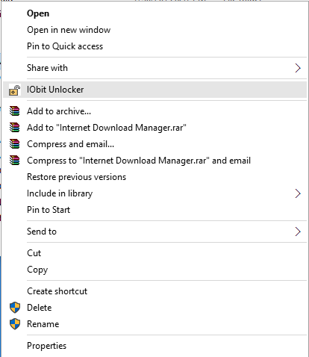This screenshot has height=357, width=309.
Task: Launch IObit Unlocker menu entry
Action: pos(154,90)
